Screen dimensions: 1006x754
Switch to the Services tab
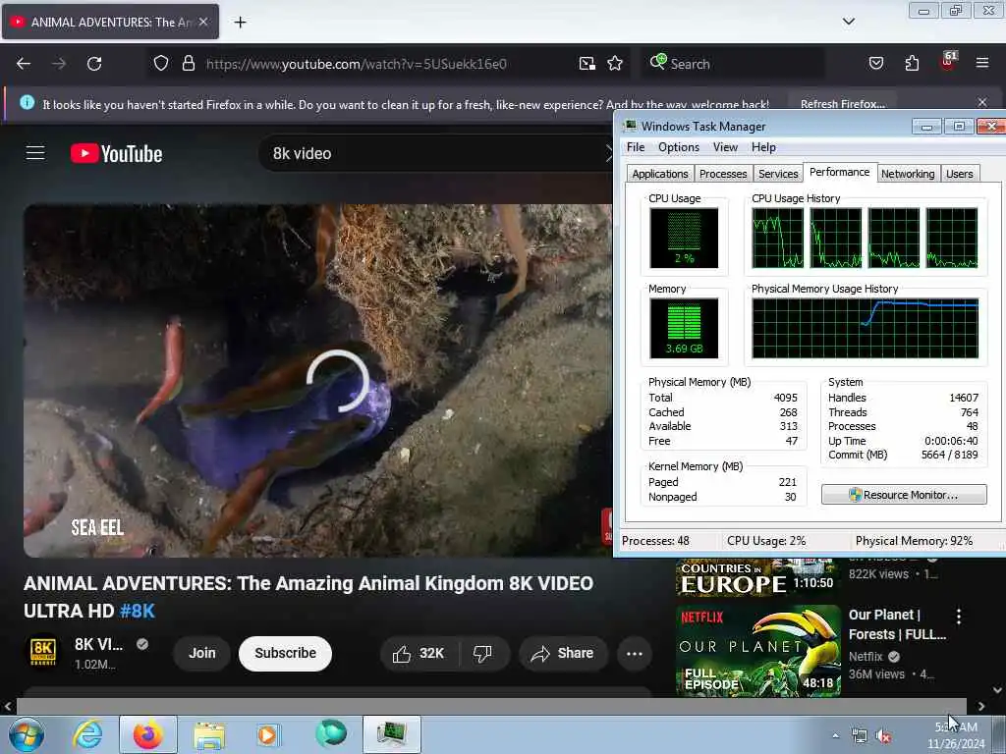778,174
